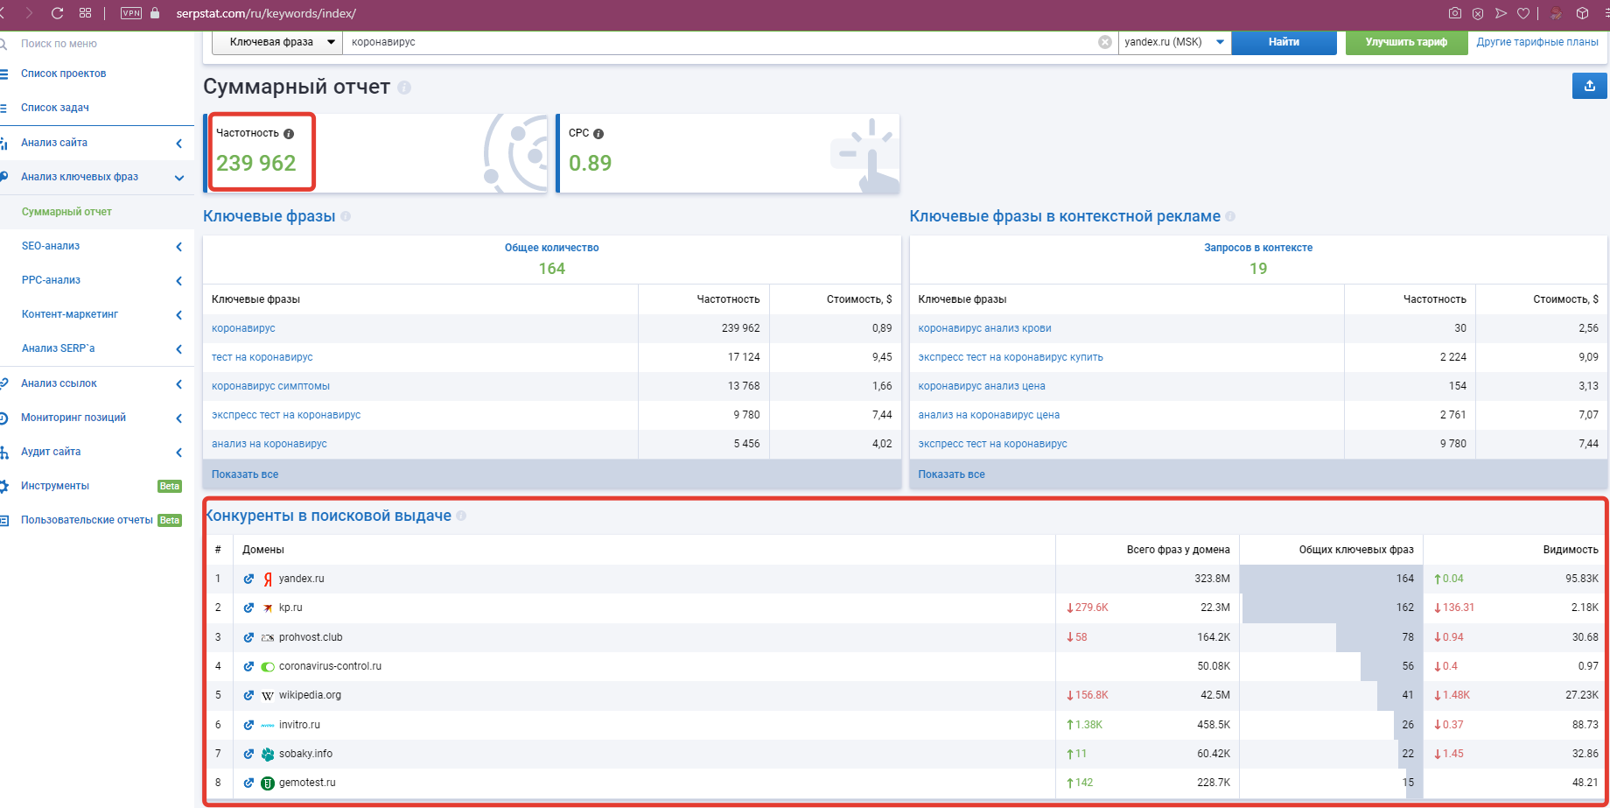Viewport: 1610px width, 808px height.
Task: Click the Запросов в контексте link
Action: click(x=1258, y=248)
